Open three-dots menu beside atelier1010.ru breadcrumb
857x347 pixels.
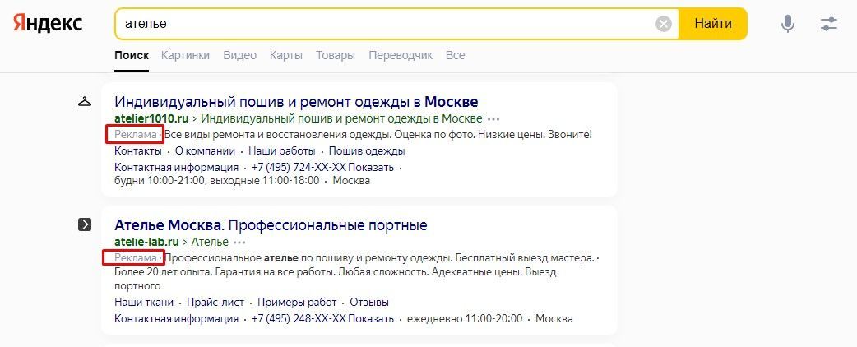click(x=494, y=118)
